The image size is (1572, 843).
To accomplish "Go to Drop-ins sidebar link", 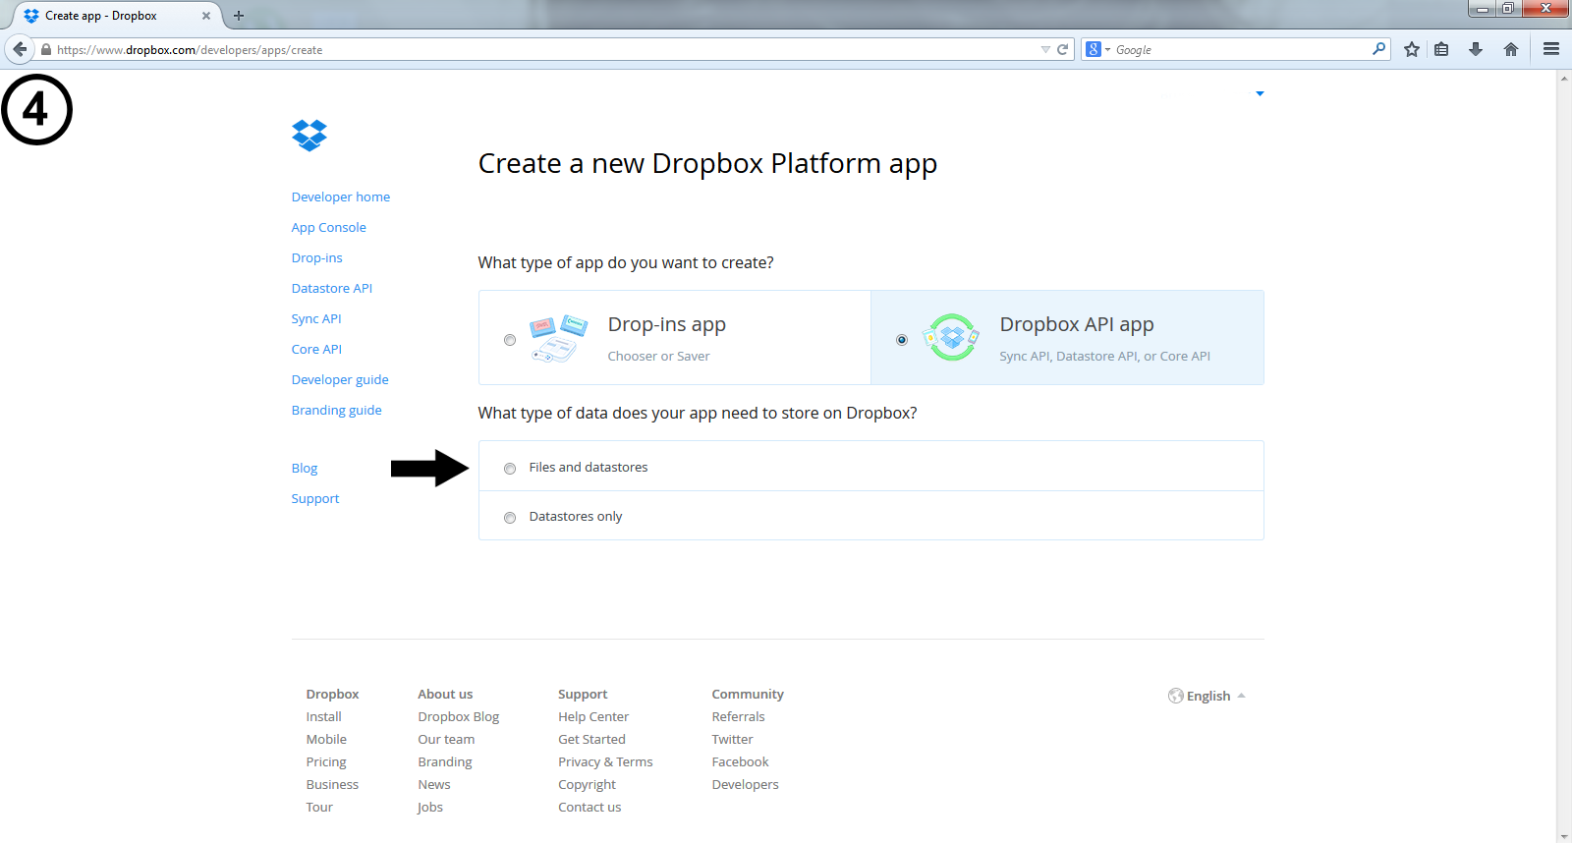I will coord(317,257).
